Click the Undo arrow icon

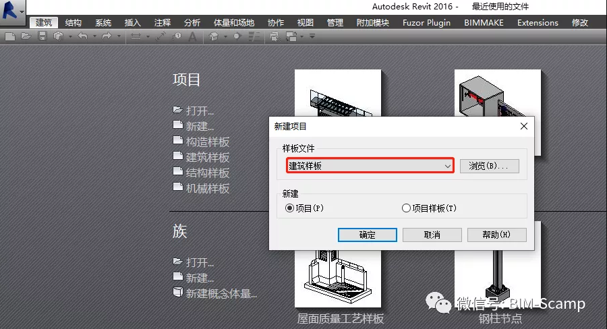pos(82,36)
